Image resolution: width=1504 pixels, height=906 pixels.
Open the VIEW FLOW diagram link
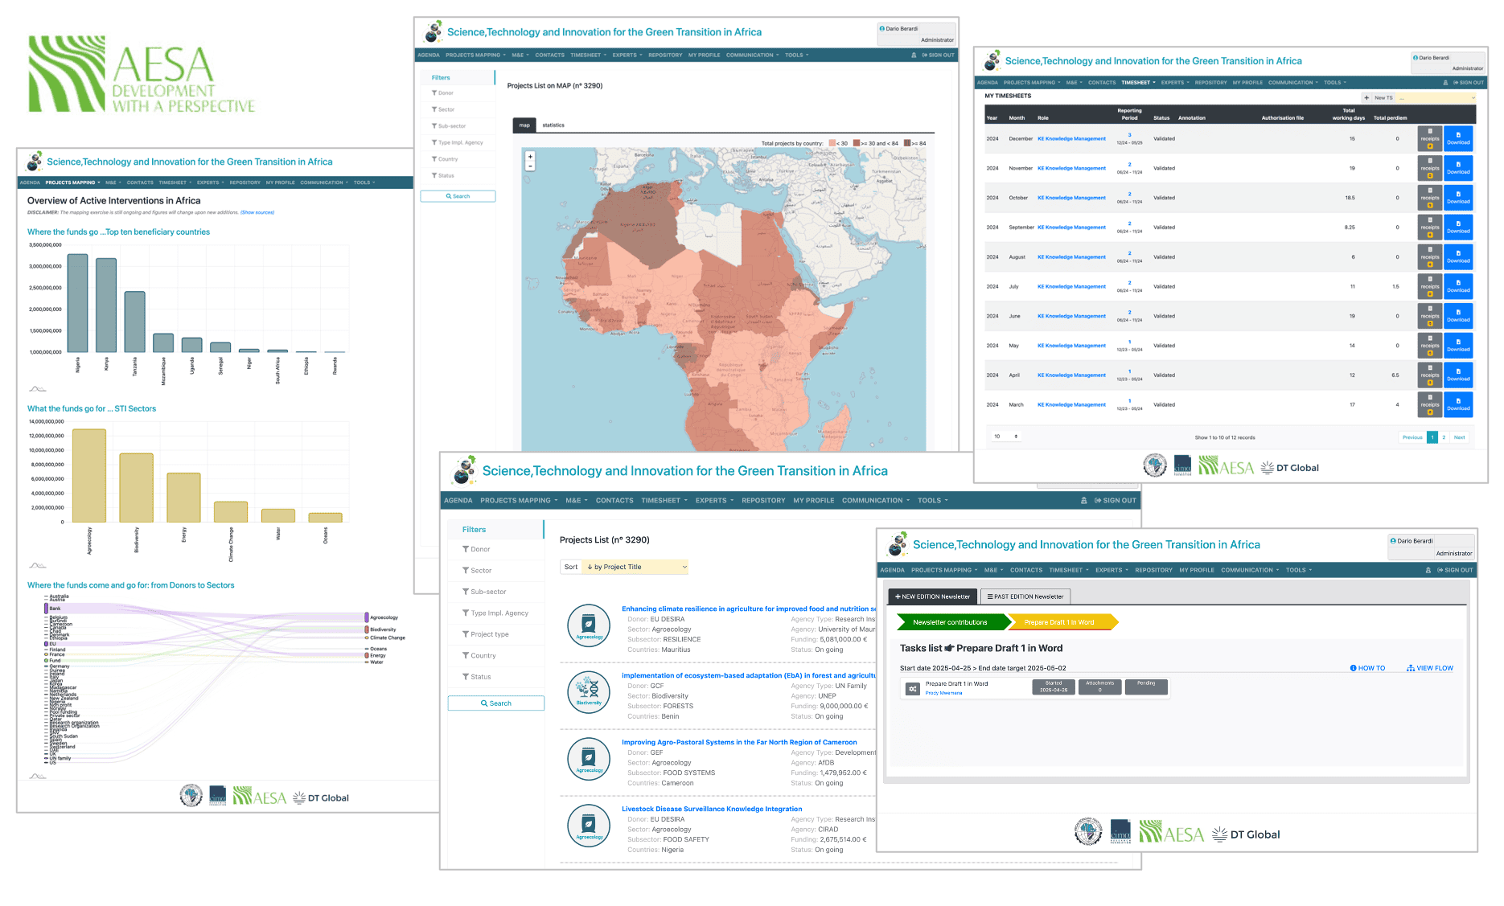pos(1430,668)
